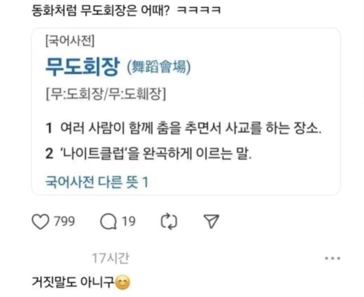This screenshot has height=297, width=364.
Task: Click the pronunciation [무:도회장/무:도훼장]
Action: [106, 94]
